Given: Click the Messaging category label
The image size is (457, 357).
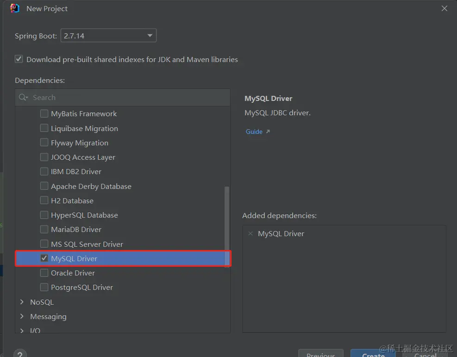Looking at the screenshot, I should coord(48,317).
